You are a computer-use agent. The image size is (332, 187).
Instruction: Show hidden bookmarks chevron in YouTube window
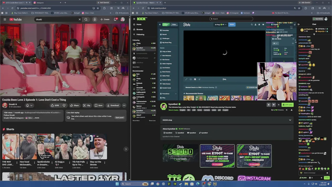tap(110, 13)
